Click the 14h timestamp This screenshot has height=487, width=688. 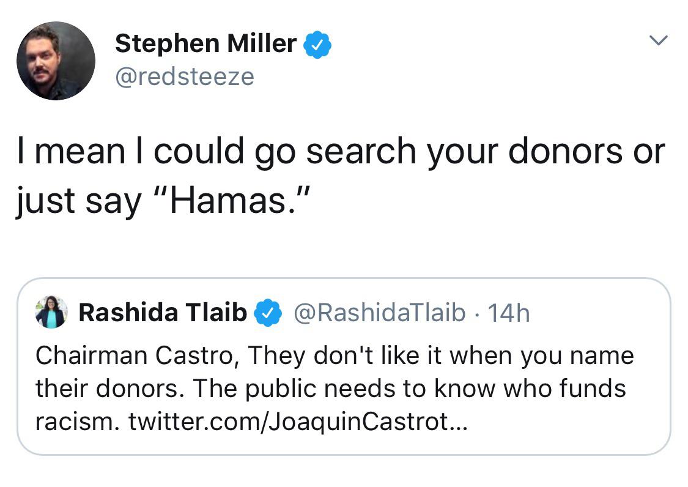coord(509,313)
